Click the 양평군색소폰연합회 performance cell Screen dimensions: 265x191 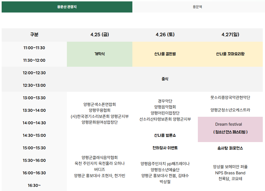pyautogui.click(x=99, y=105)
